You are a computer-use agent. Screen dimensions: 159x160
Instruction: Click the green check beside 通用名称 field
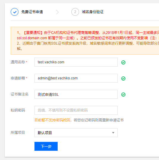point(123,62)
